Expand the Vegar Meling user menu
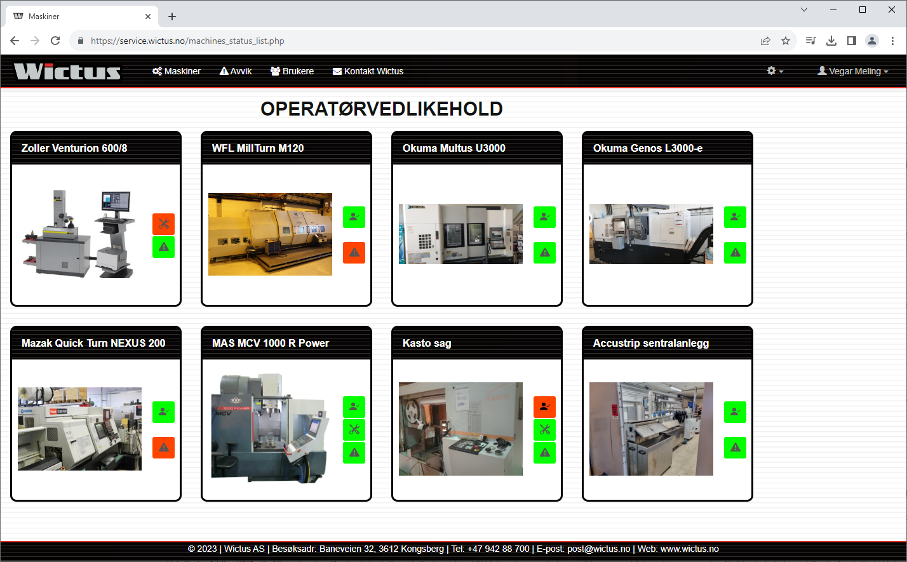 coord(853,71)
